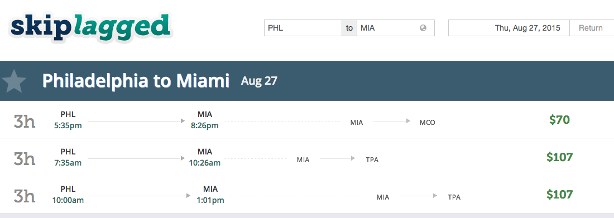Select the $70 flight price
This screenshot has width=614, height=218.
[559, 120]
